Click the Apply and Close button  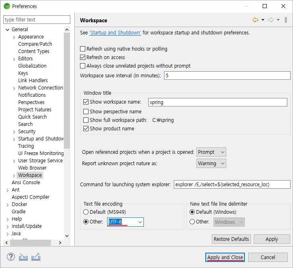click(225, 257)
